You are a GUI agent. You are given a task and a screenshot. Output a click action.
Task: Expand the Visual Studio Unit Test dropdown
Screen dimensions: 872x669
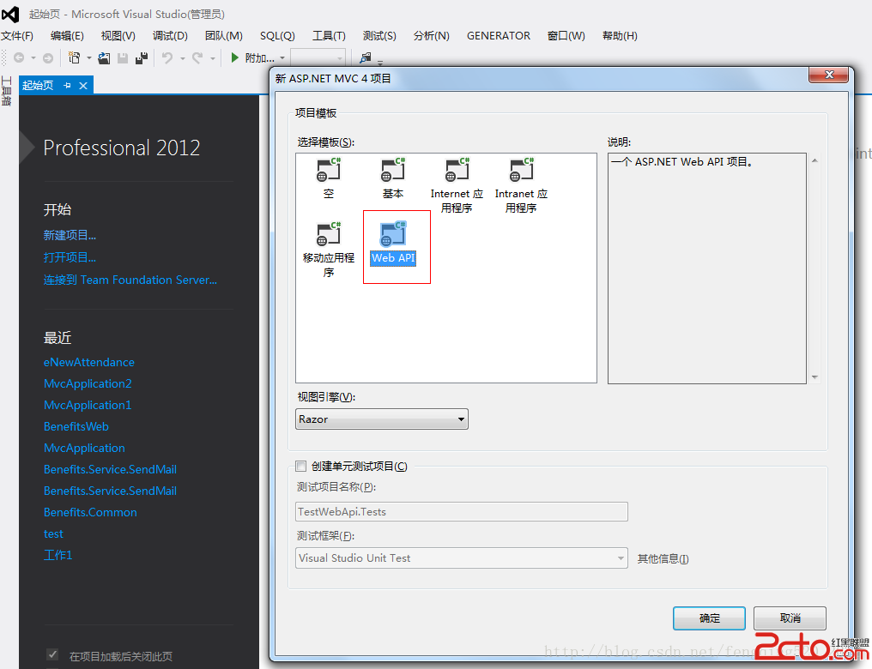pos(621,558)
